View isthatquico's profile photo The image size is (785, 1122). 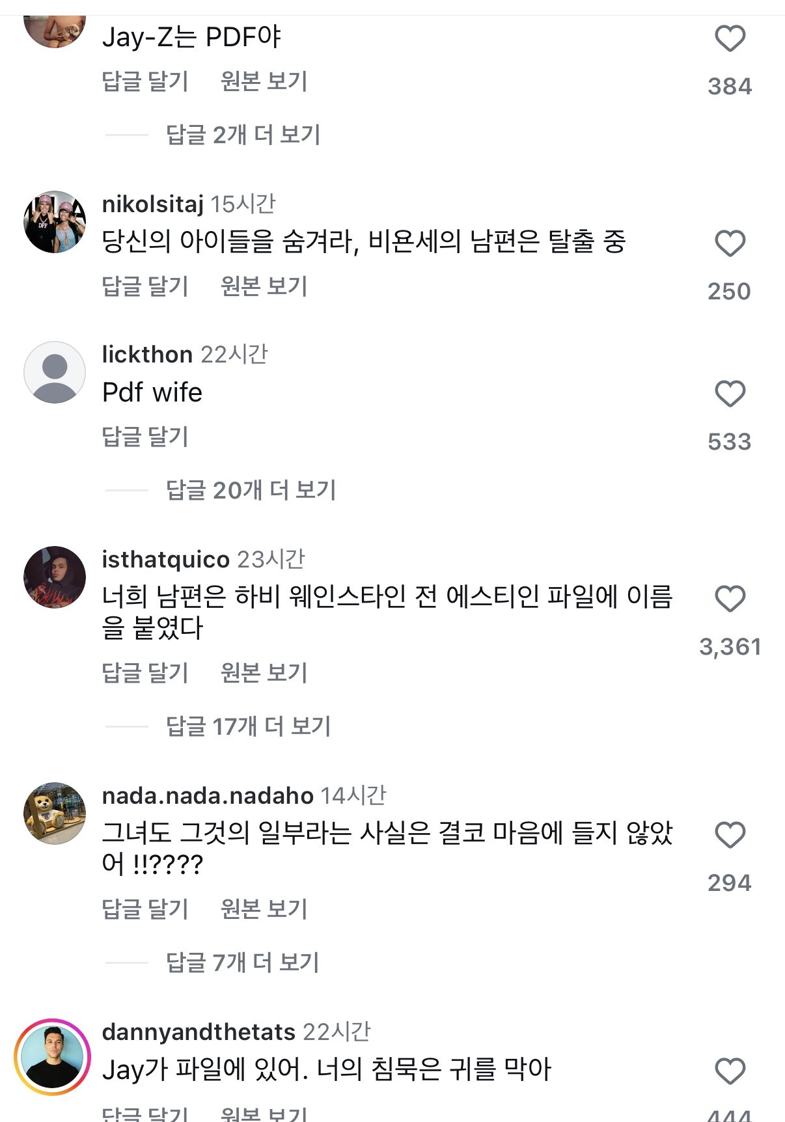(55, 577)
